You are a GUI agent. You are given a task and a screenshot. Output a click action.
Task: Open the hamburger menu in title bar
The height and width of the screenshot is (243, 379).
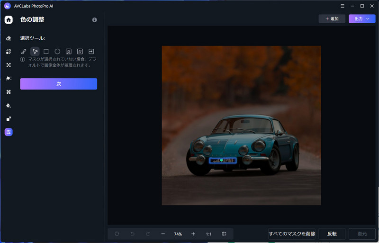point(343,6)
